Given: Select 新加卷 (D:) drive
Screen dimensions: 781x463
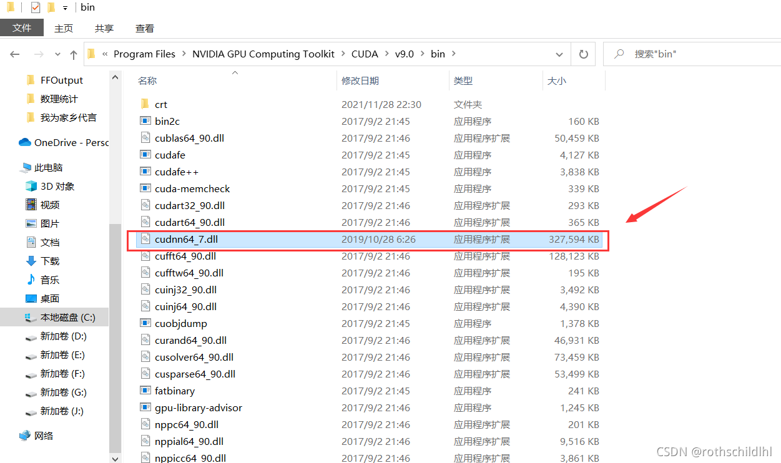Looking at the screenshot, I should coord(63,336).
